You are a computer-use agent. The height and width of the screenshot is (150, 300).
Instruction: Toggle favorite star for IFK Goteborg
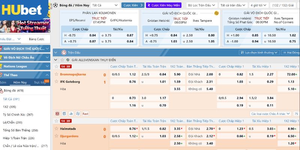tap(56, 81)
